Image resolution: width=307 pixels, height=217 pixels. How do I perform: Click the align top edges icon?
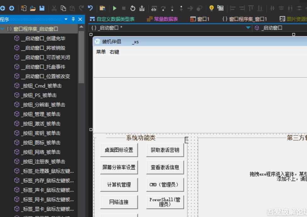251,8
